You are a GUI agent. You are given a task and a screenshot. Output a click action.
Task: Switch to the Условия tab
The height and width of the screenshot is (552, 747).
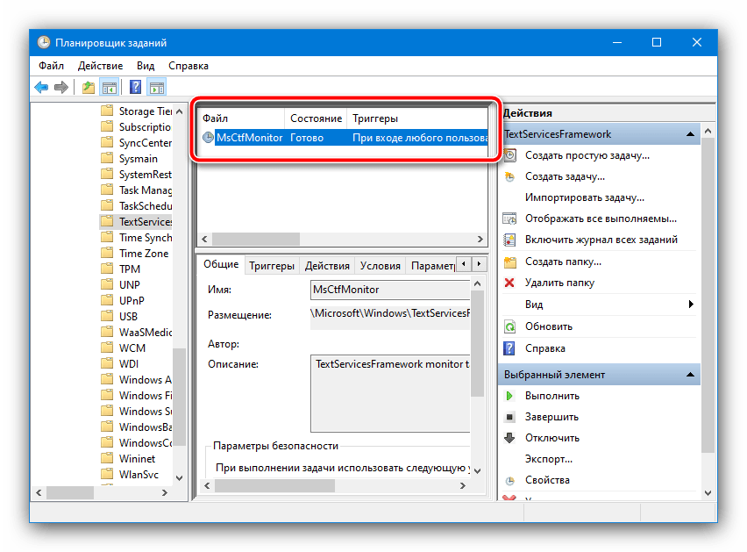click(381, 266)
